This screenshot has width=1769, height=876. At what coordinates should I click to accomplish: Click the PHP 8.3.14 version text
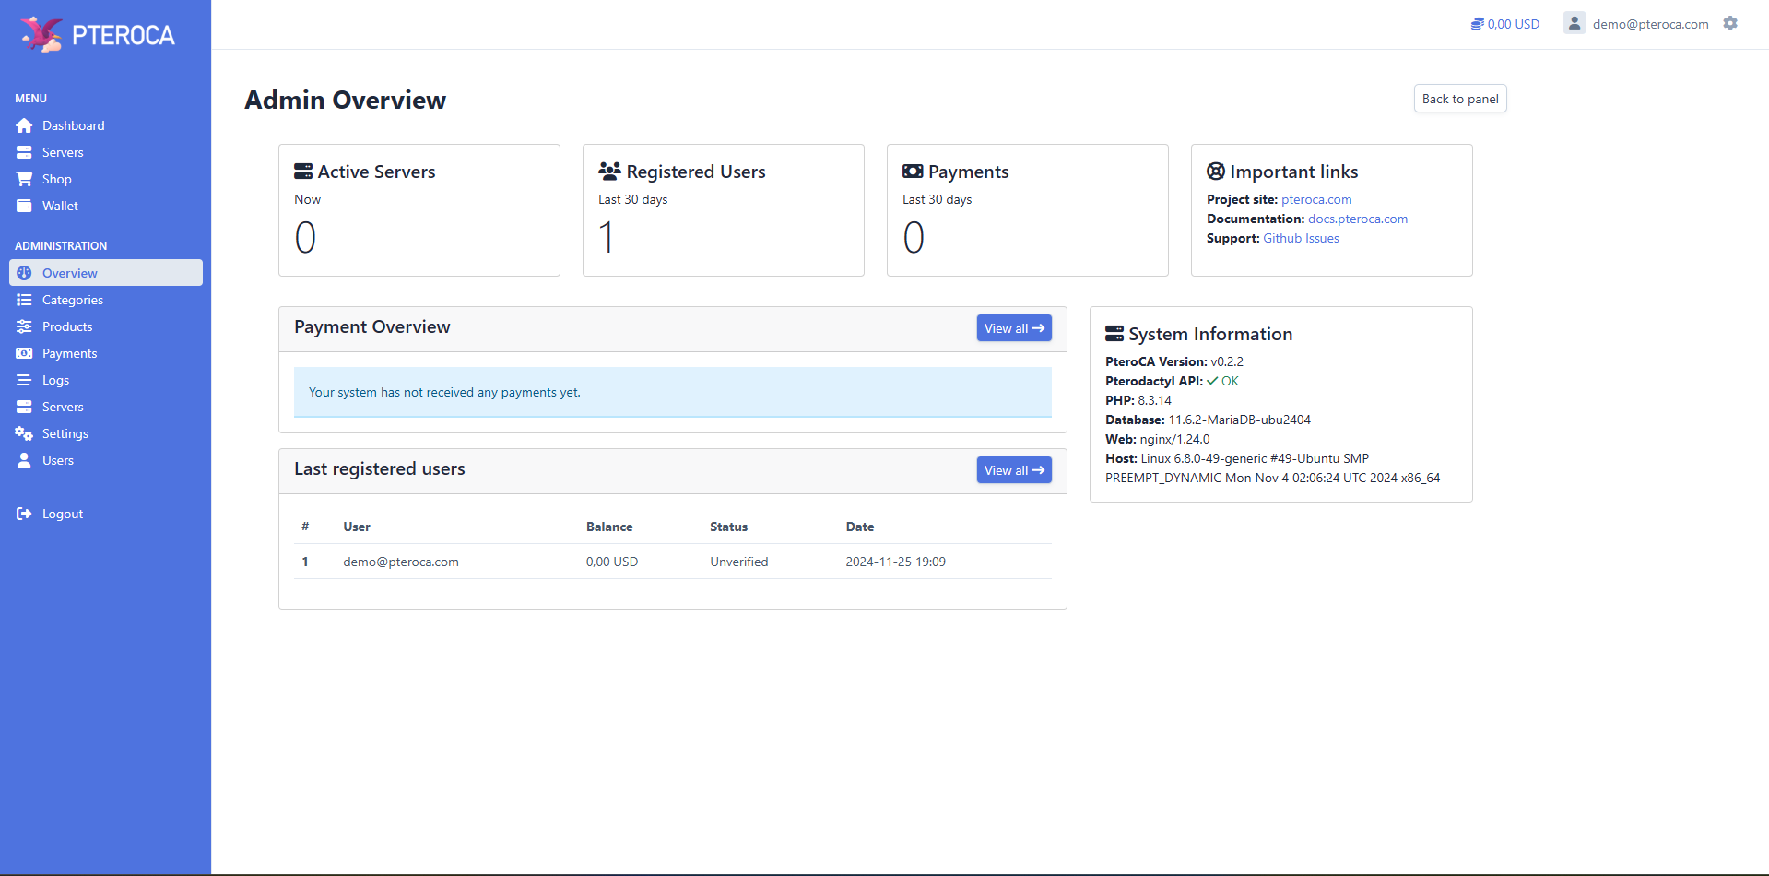[1138, 400]
